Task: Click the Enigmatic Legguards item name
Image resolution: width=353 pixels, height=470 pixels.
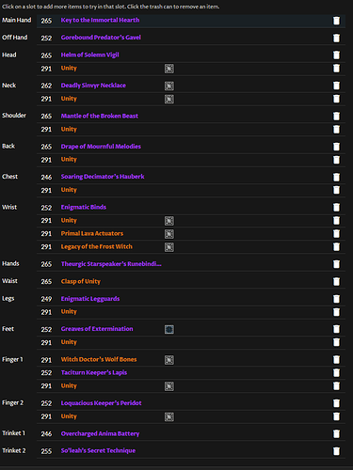Action: coord(90,299)
